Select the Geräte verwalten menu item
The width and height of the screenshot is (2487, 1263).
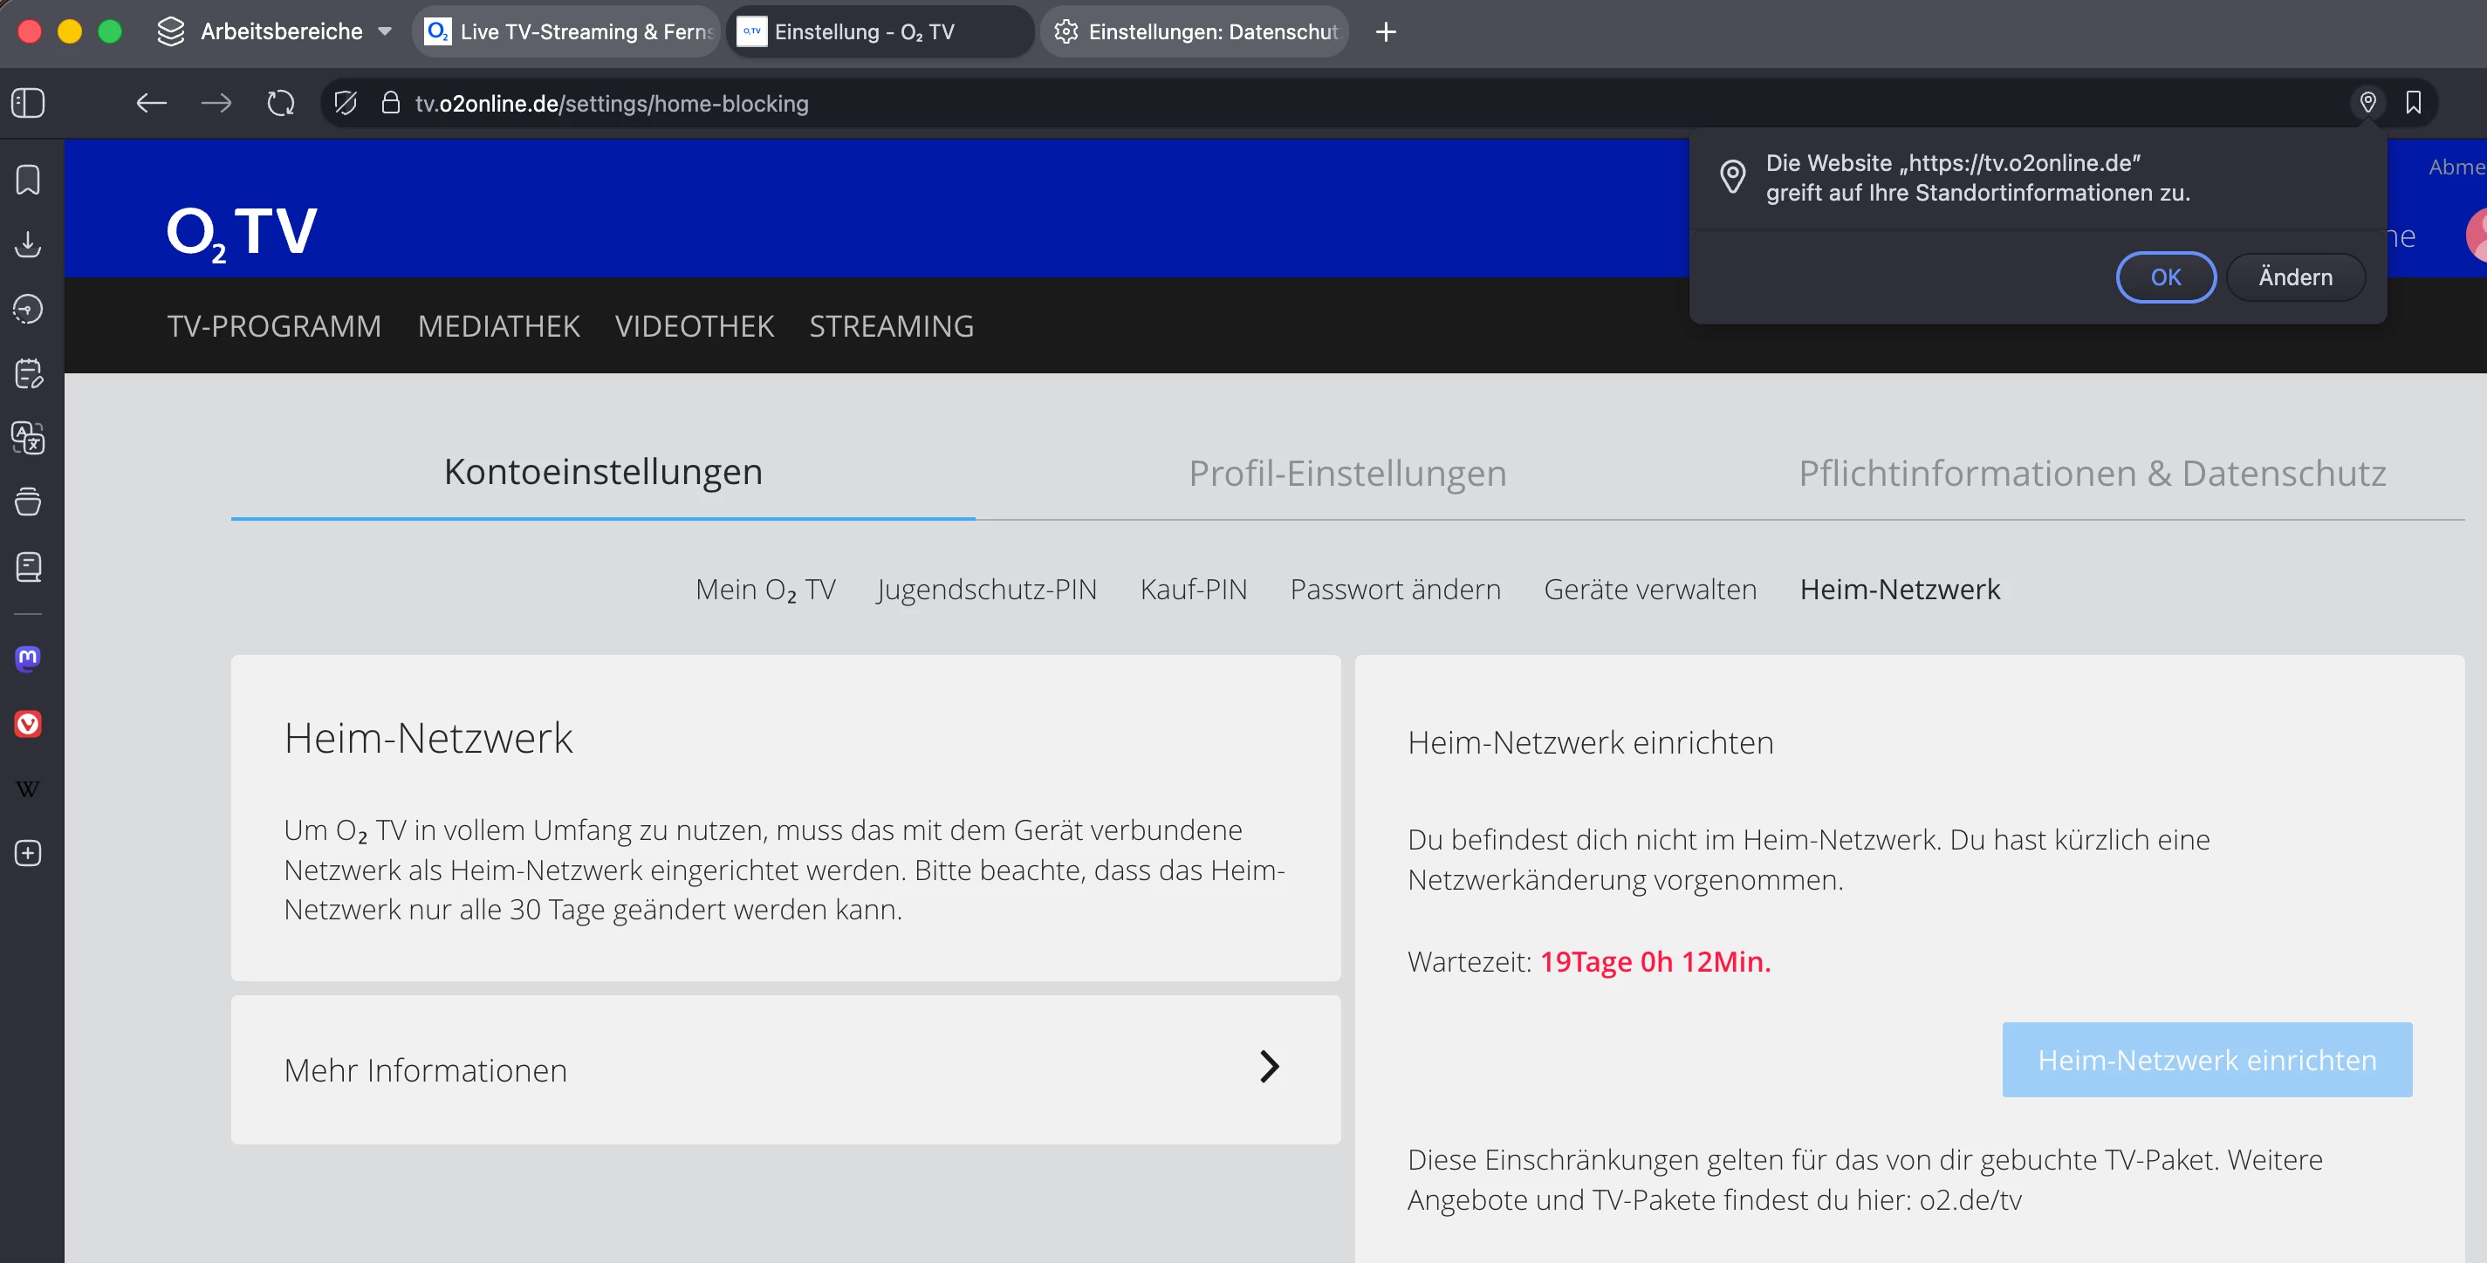point(1649,589)
